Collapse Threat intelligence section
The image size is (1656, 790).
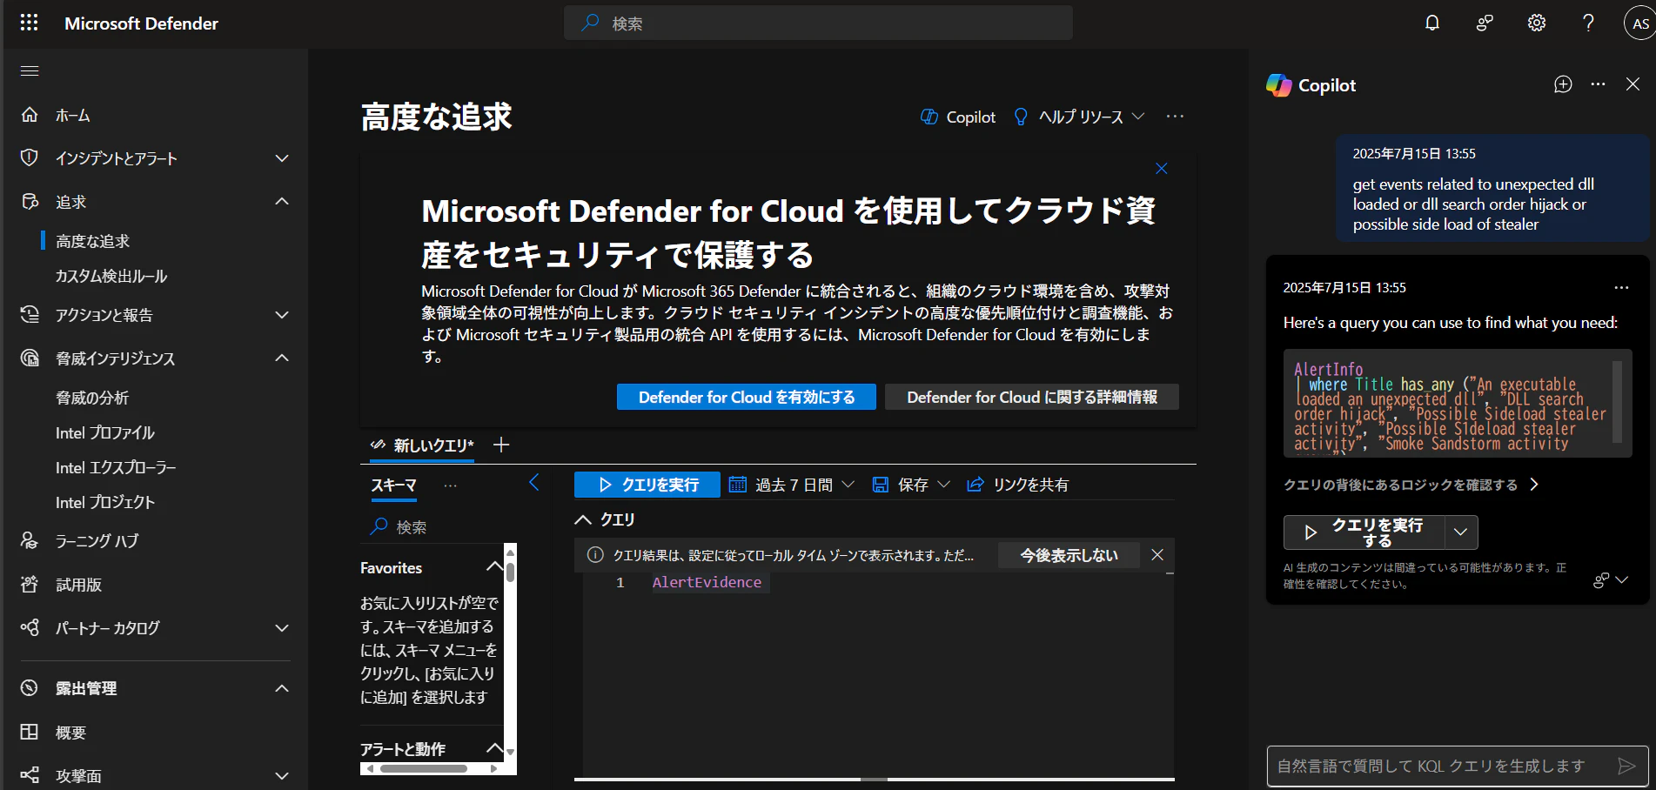click(282, 358)
